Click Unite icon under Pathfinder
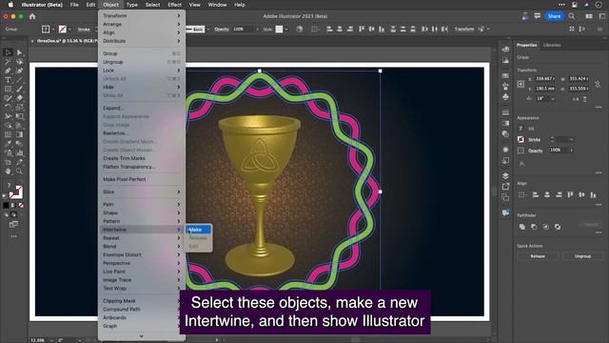Viewport: 609px width, 343px height. (522, 227)
